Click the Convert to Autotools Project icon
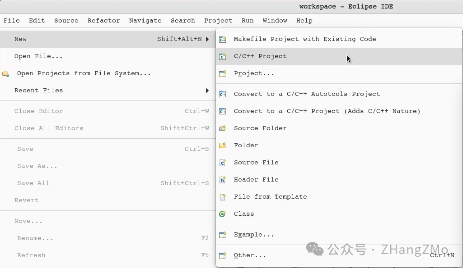The image size is (463, 268). [222, 94]
